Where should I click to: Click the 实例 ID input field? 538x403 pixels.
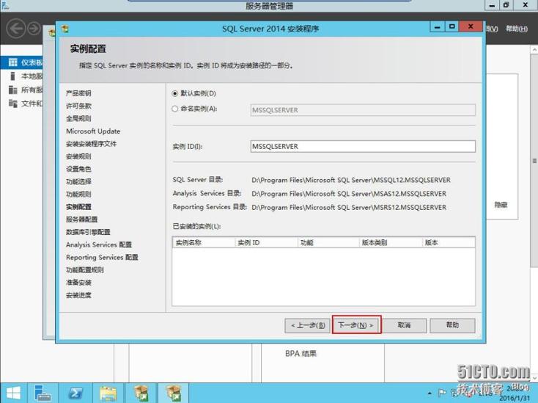pos(363,146)
